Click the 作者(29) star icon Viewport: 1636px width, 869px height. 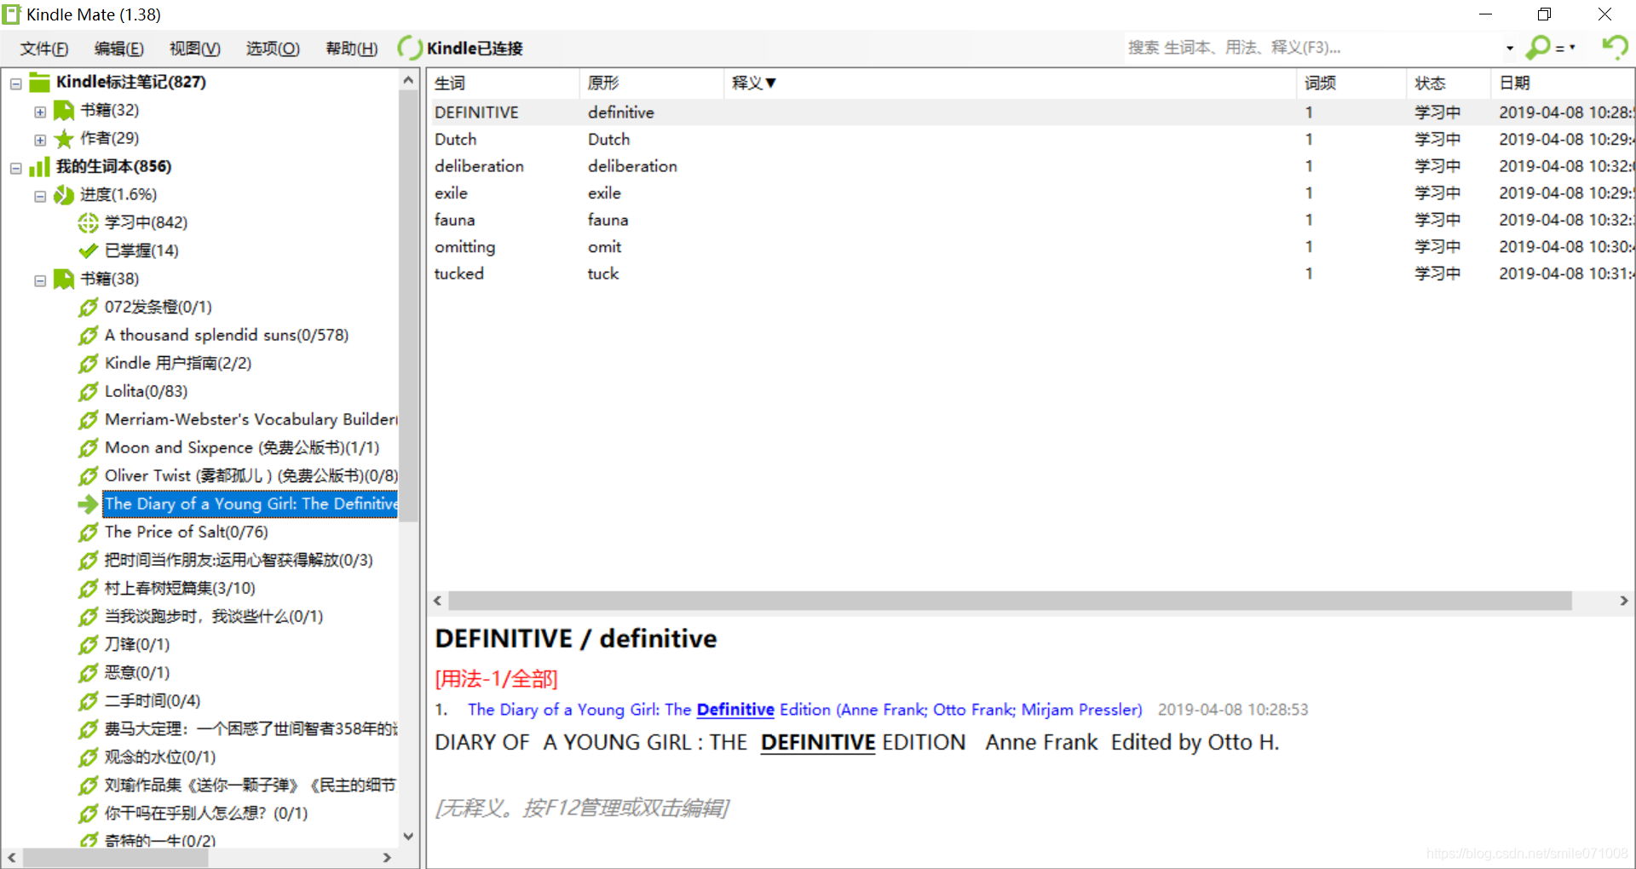click(x=64, y=138)
